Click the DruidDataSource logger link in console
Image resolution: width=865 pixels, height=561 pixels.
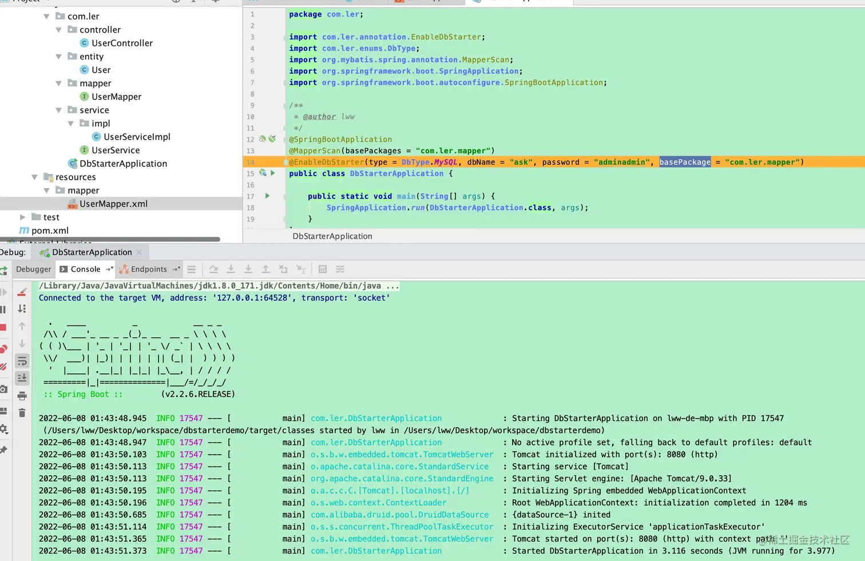tap(400, 515)
